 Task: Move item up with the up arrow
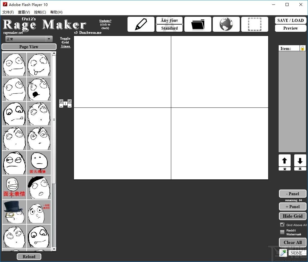click(284, 160)
